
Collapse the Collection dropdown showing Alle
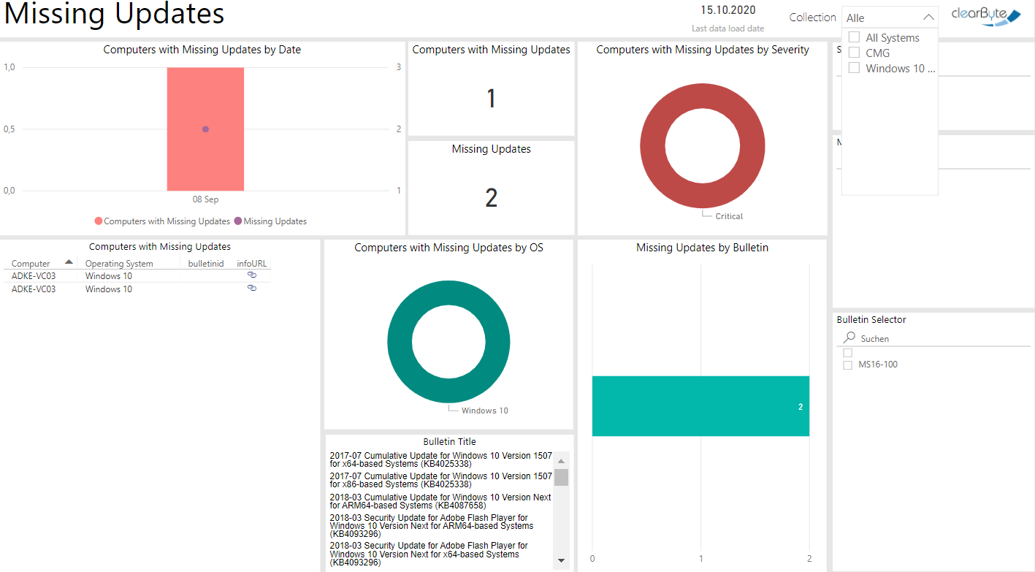click(x=928, y=18)
